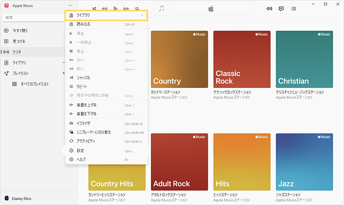
Task: Click カントリーステーション title text
Action: tap(166, 92)
